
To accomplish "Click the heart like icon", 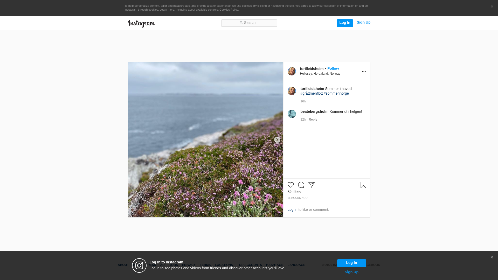I will point(290,185).
